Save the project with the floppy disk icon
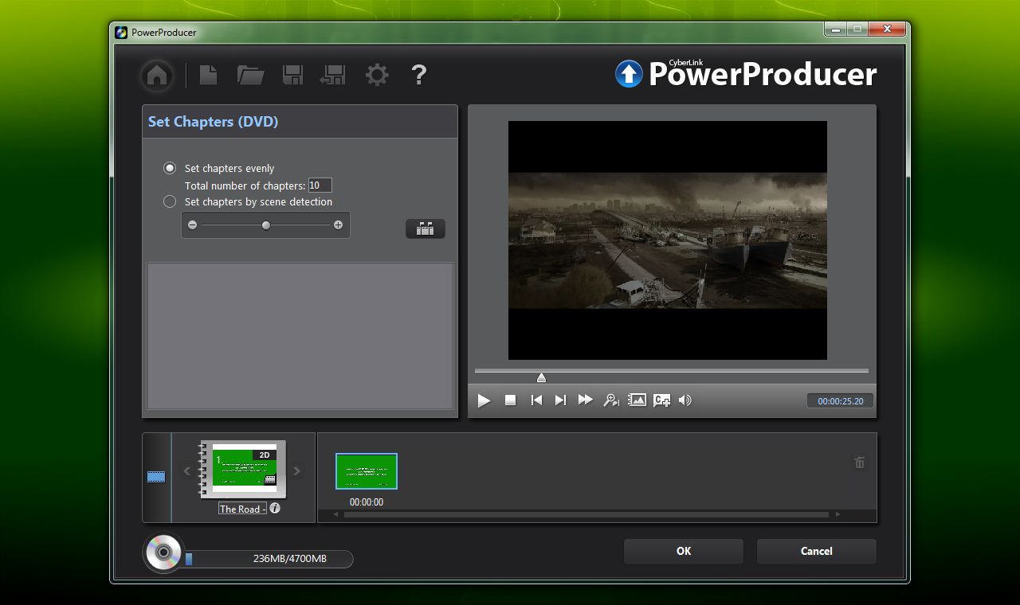The width and height of the screenshot is (1020, 605). point(292,75)
